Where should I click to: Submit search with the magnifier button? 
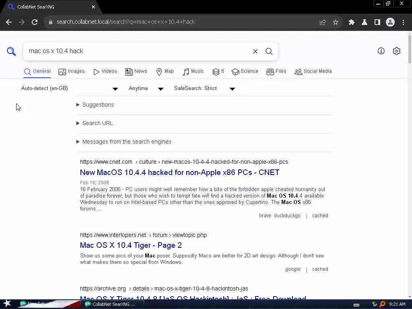pos(269,51)
